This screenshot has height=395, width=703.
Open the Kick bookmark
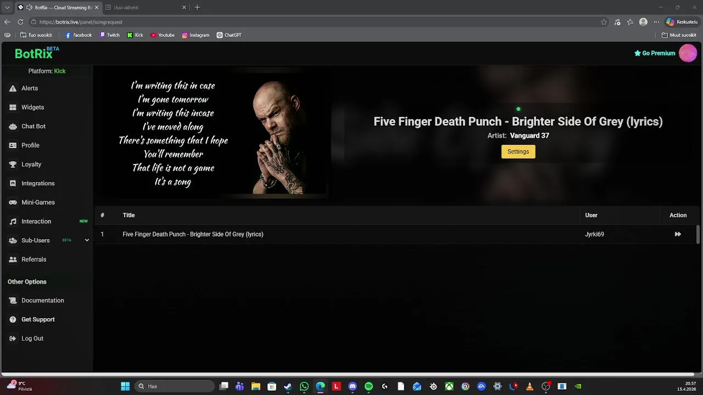(135, 35)
